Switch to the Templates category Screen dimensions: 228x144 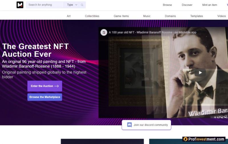click(x=197, y=16)
